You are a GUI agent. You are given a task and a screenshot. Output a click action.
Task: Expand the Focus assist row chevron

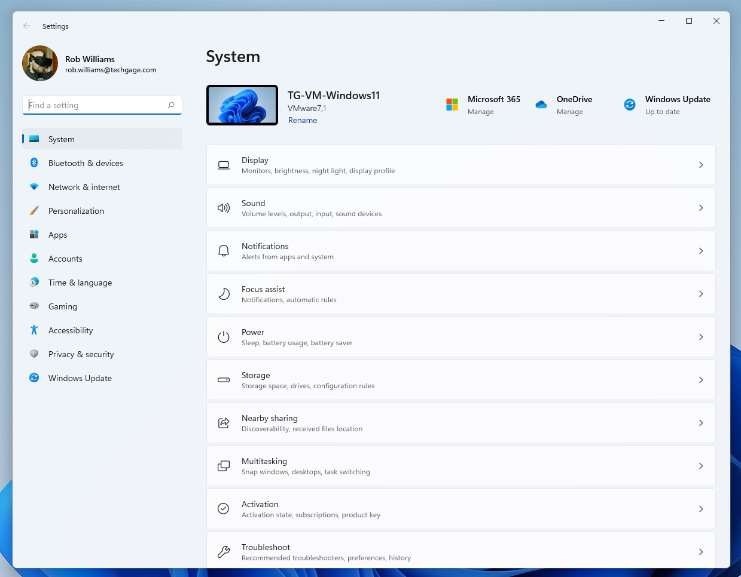tap(701, 294)
